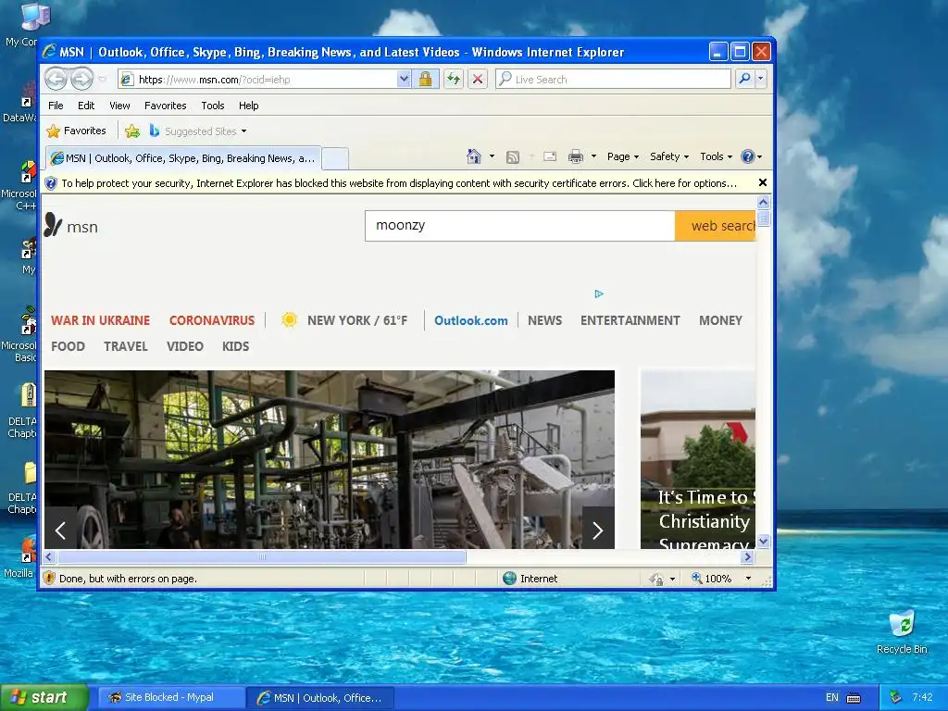Open the recent pages dropdown arrow

click(x=102, y=80)
